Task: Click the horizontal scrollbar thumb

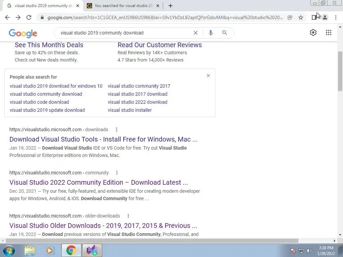Action: (152, 241)
